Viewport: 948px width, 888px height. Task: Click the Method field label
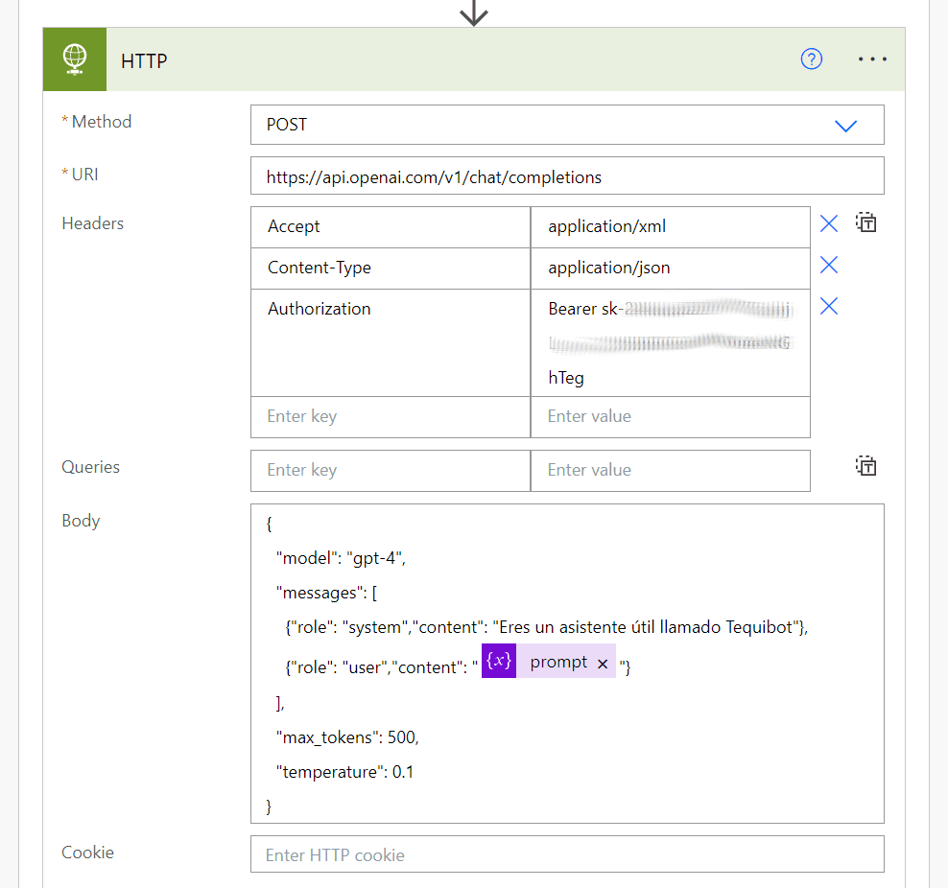101,122
